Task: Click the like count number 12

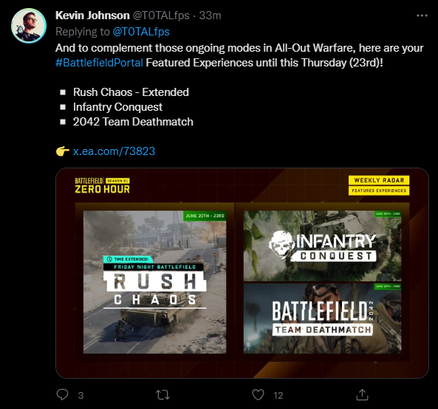Action: (278, 395)
